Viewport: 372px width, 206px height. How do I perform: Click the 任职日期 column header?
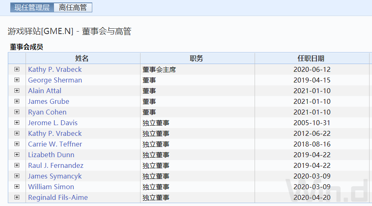click(x=312, y=58)
